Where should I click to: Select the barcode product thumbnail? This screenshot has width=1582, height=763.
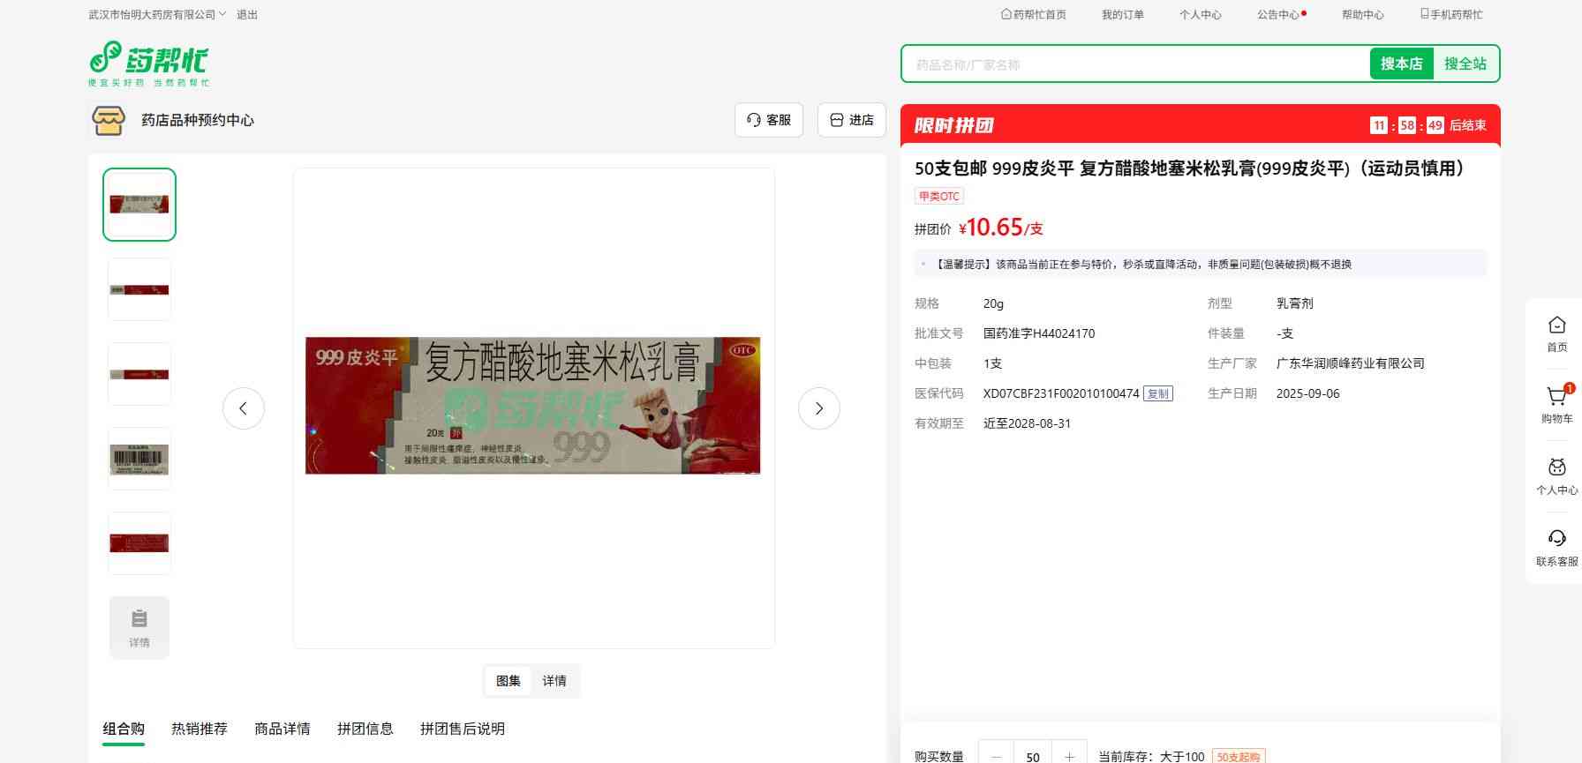139,459
